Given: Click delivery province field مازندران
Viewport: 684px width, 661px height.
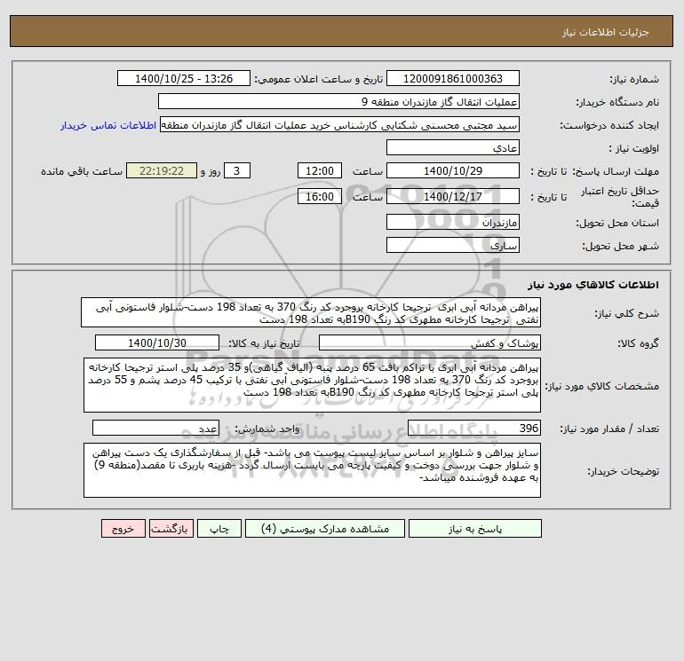Looking at the screenshot, I should click(453, 222).
